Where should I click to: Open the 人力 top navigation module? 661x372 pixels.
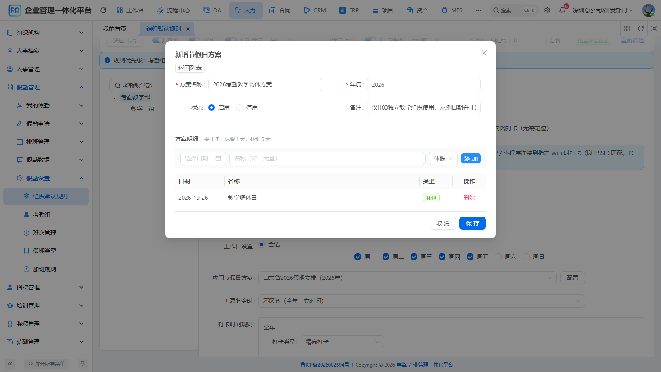point(246,10)
